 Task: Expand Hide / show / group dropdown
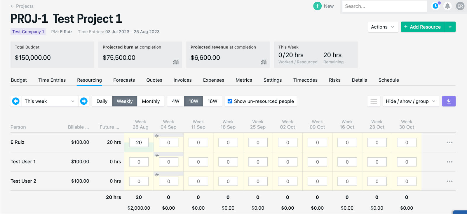point(410,101)
